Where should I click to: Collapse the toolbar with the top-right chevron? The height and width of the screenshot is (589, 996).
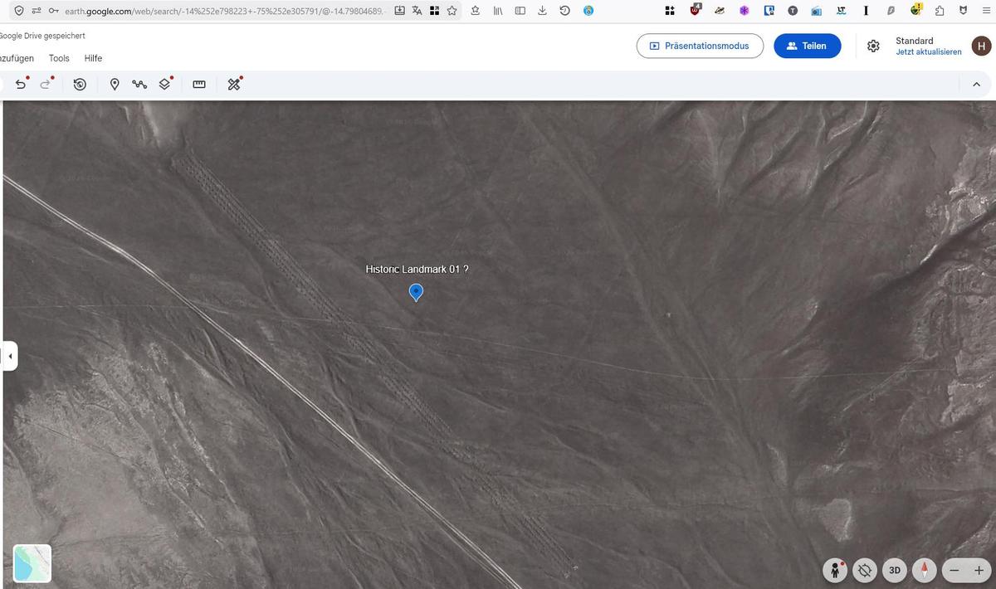(x=976, y=84)
